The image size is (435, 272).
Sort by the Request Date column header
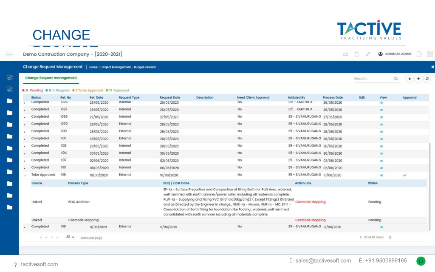click(170, 98)
